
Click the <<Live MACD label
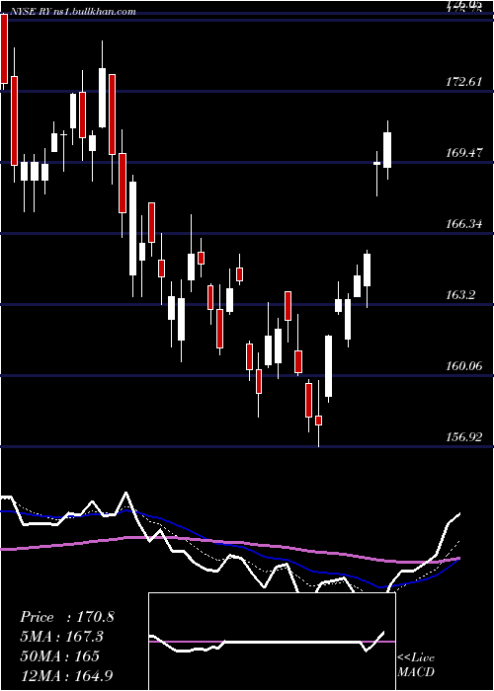pos(416,664)
